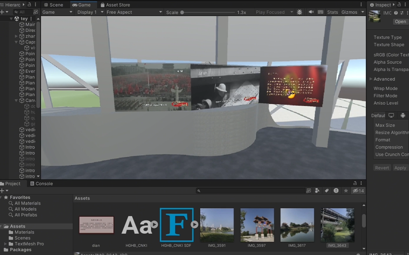Click the keyboard shortcuts icon in Game toolbar
The height and width of the screenshot is (255, 409).
tap(321, 12)
